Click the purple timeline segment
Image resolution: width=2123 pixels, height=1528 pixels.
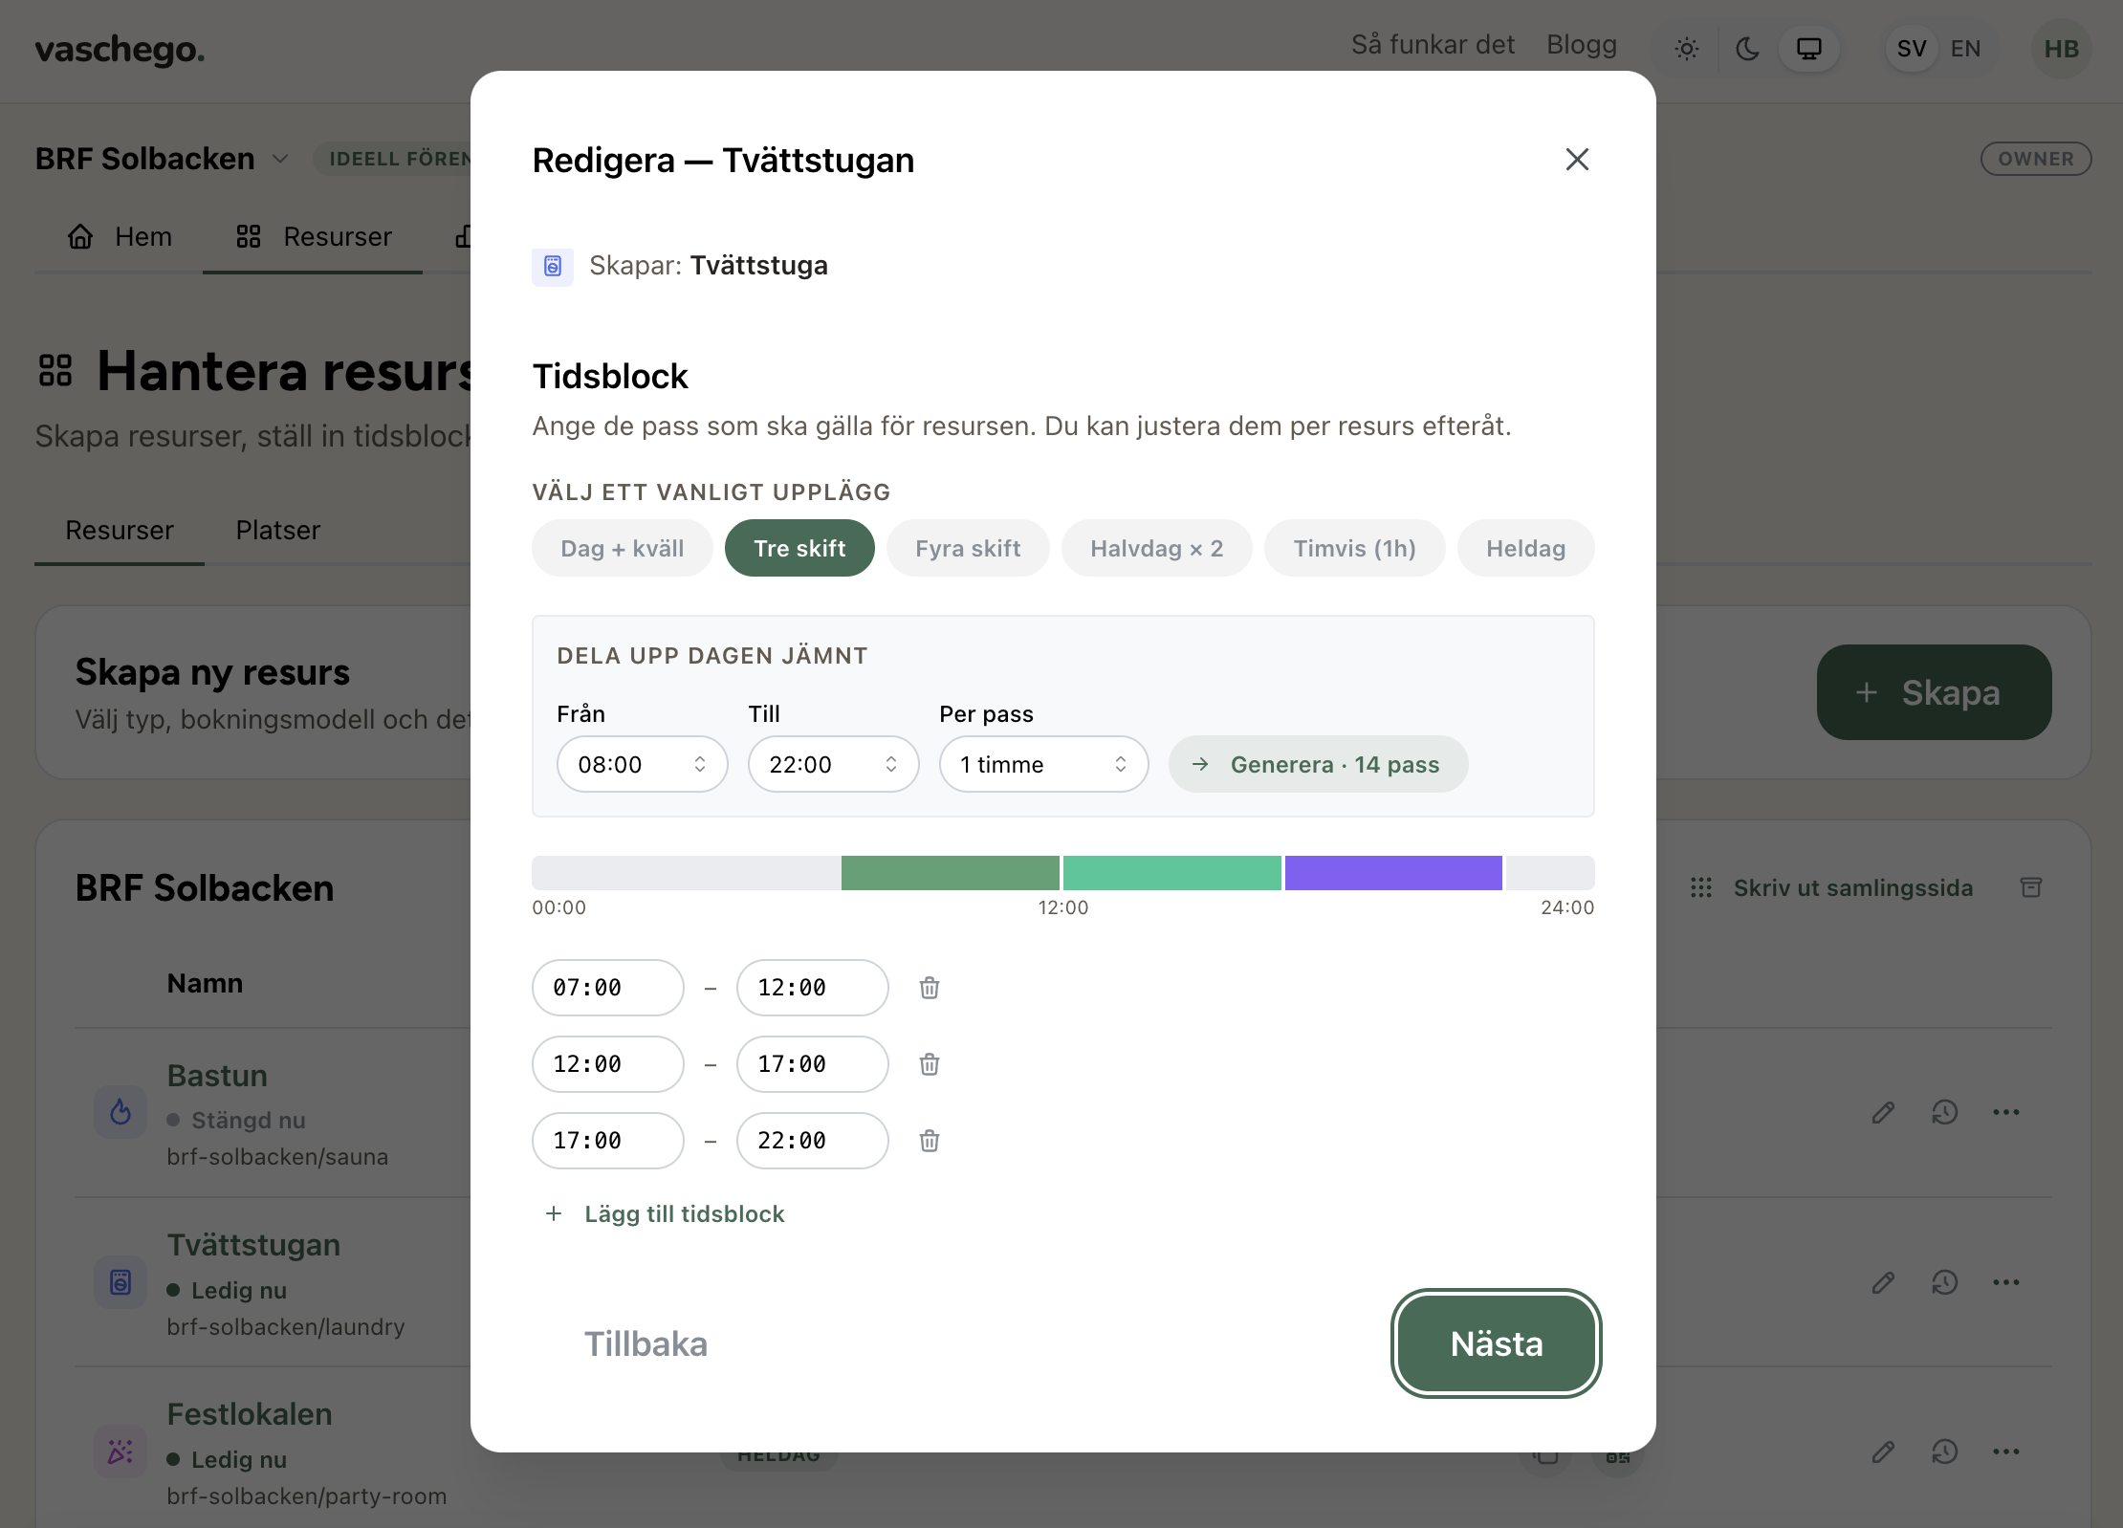[x=1393, y=873]
